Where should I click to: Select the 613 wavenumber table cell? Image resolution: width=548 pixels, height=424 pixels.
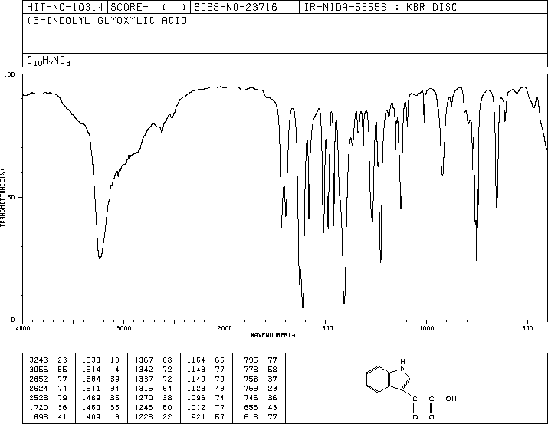click(x=251, y=416)
